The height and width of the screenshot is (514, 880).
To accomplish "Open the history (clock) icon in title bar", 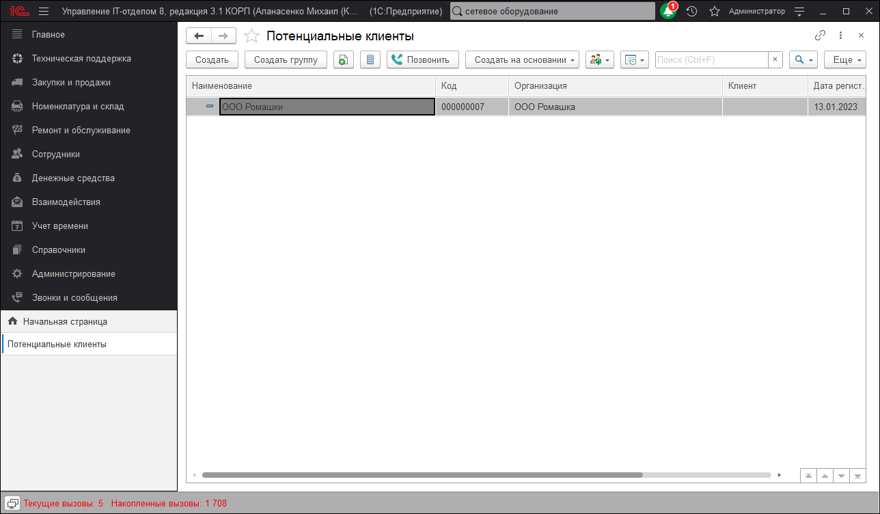I will point(691,11).
